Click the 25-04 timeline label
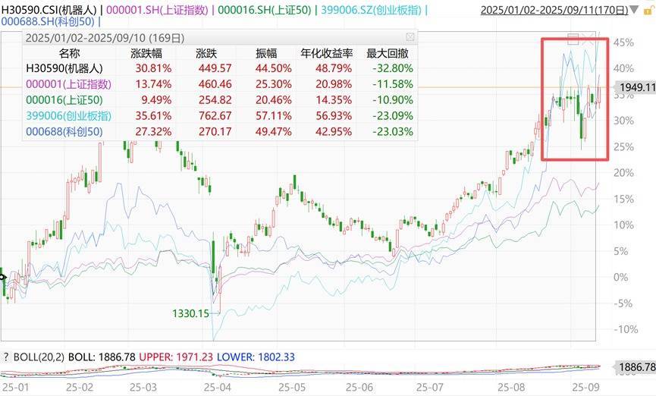Image resolution: width=656 pixels, height=396 pixels. coord(218,387)
